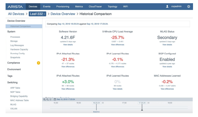View differences for IPv4 Attached Routes
Viewport: 198px width, 117px height.
click(x=68, y=67)
